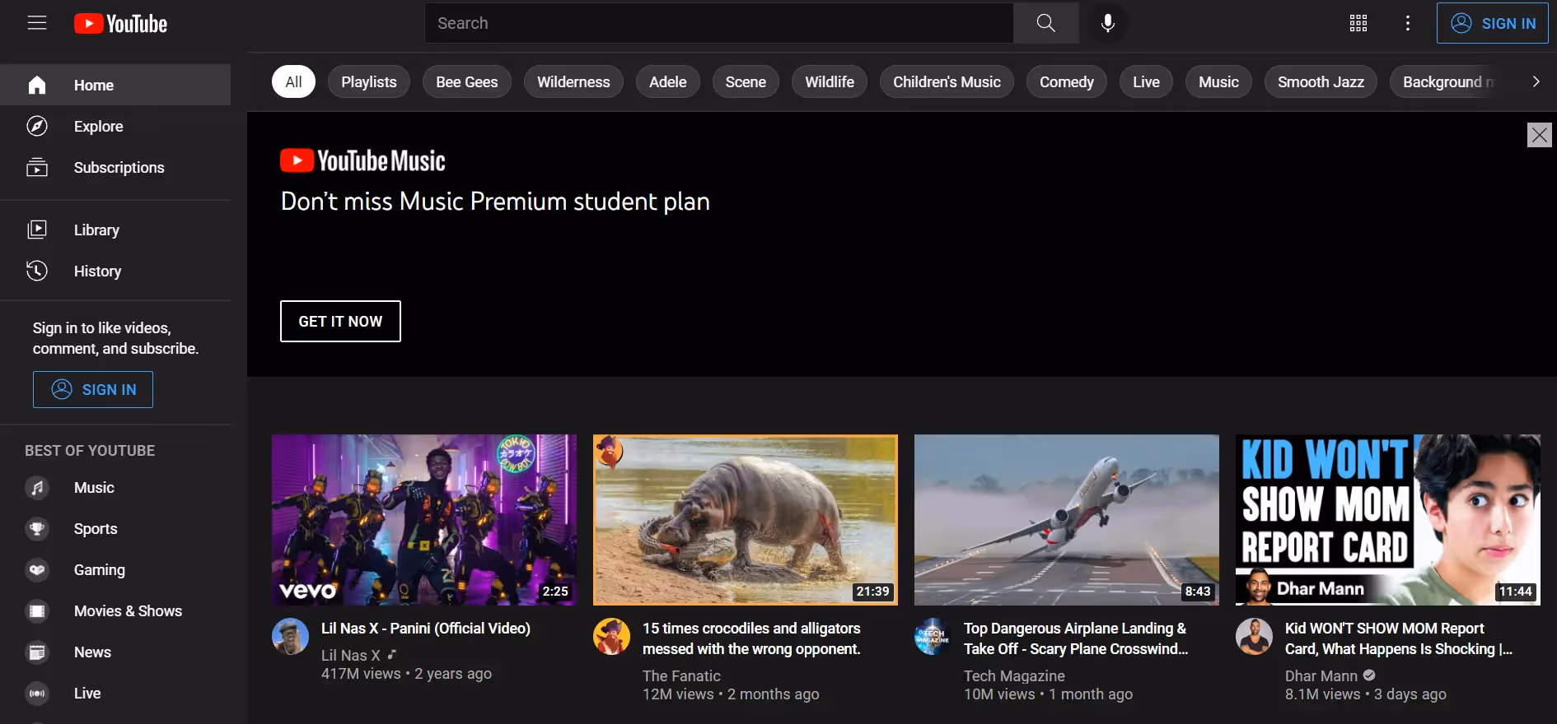Open Lil Nas X channel avatar
This screenshot has width=1557, height=724.
(x=290, y=637)
